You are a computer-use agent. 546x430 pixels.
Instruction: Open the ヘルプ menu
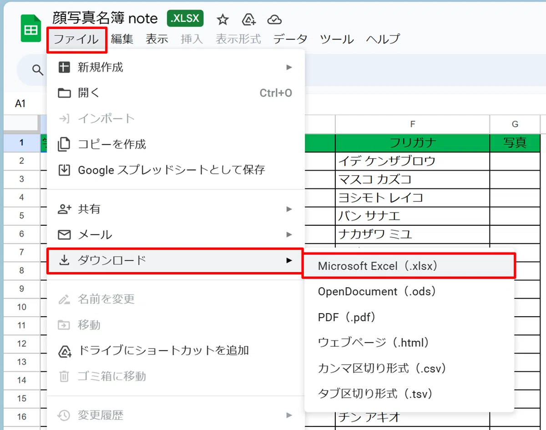[x=383, y=39]
